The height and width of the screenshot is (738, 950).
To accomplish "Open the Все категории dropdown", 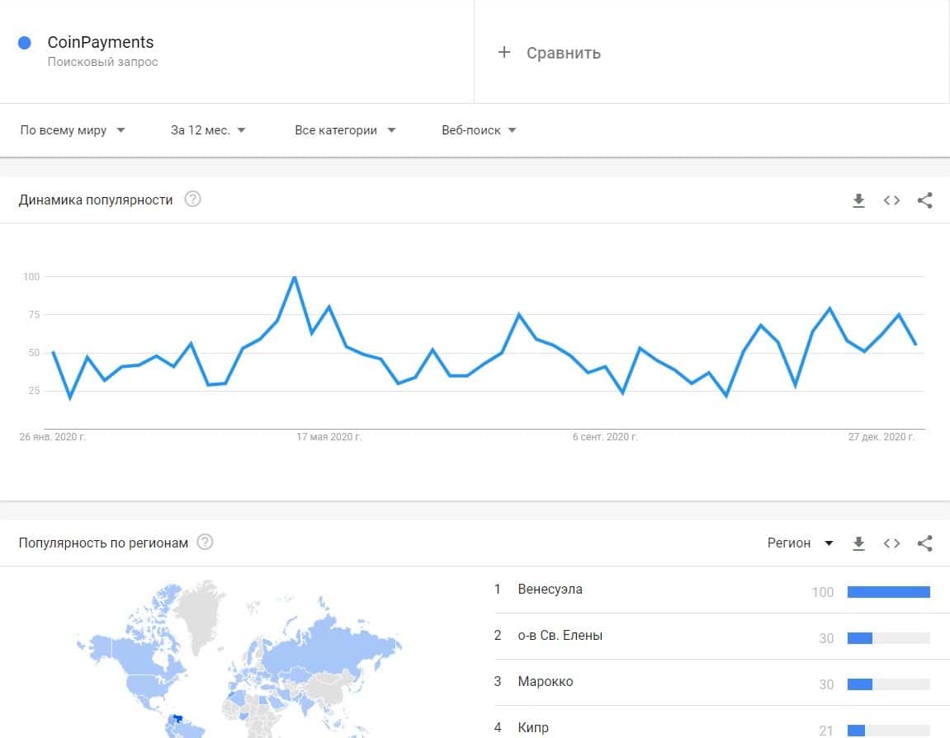I will [345, 130].
